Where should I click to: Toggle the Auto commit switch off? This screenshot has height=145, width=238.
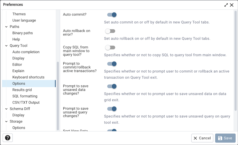pyautogui.click(x=112, y=15)
